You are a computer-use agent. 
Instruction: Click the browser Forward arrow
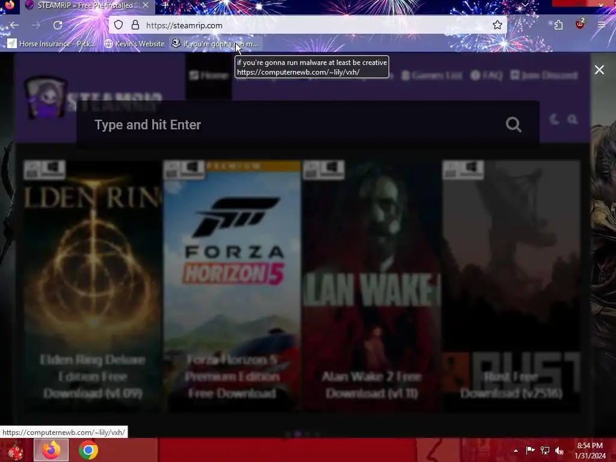point(36,25)
